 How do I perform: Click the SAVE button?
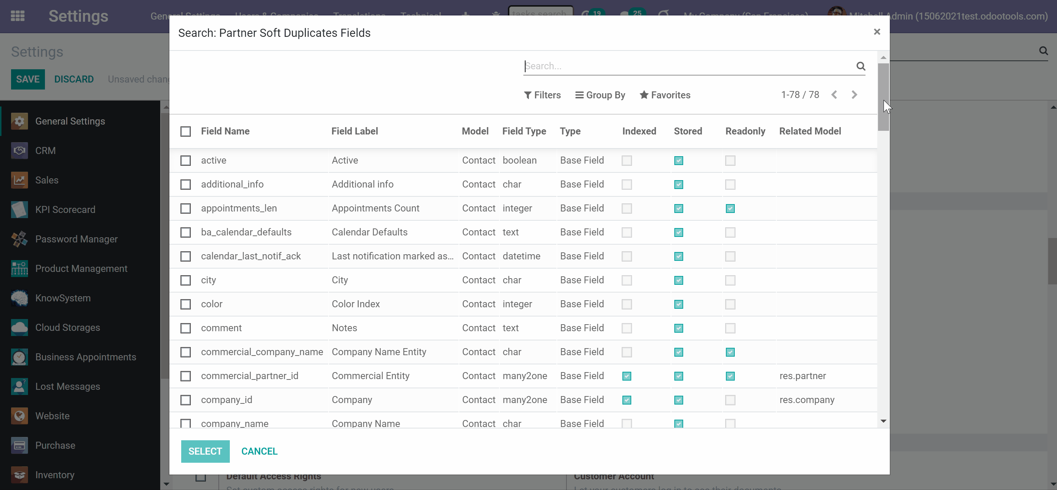[28, 79]
